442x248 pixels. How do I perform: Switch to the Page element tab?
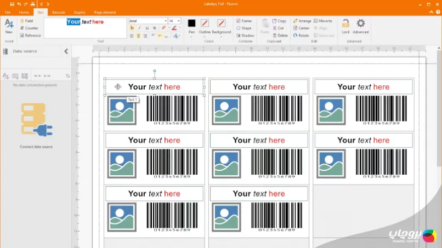tap(105, 13)
